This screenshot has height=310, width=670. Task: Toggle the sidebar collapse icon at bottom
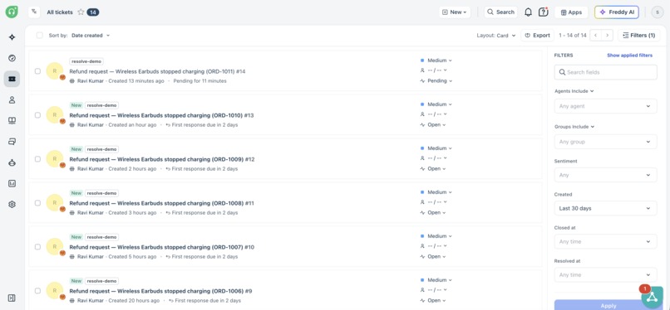[x=12, y=298]
